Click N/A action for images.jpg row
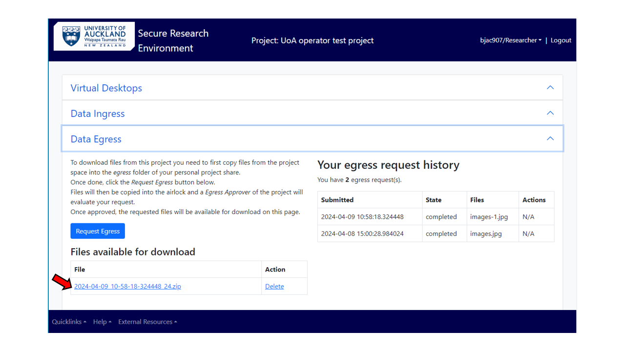This screenshot has width=625, height=351. pos(537,234)
